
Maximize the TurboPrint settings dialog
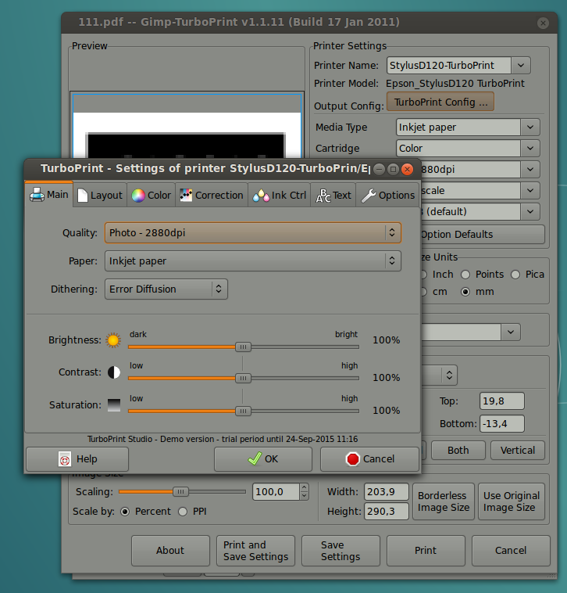pyautogui.click(x=393, y=169)
